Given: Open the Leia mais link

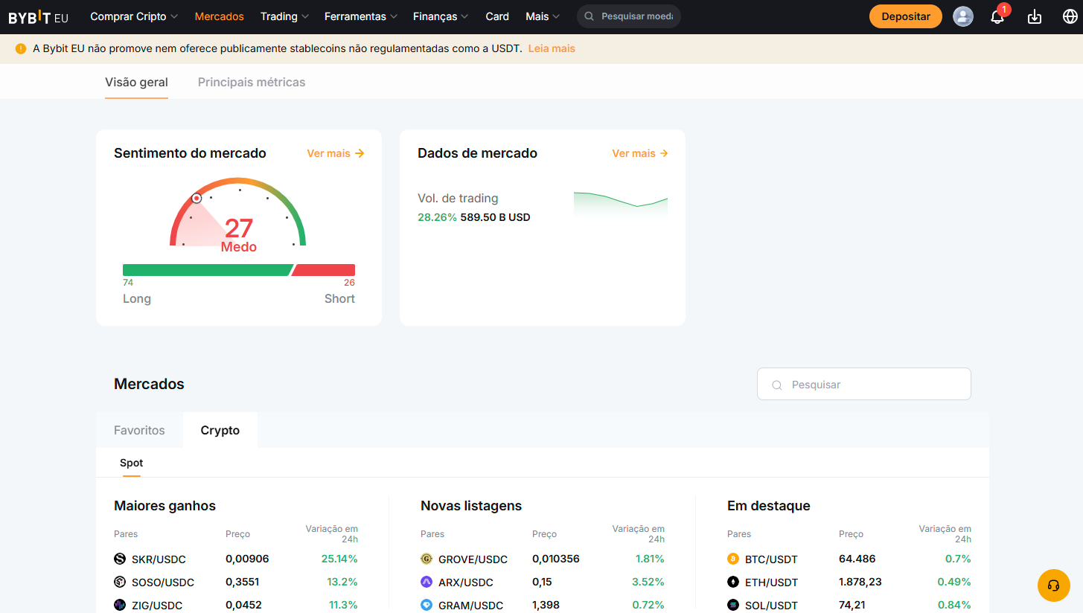Looking at the screenshot, I should click(552, 48).
